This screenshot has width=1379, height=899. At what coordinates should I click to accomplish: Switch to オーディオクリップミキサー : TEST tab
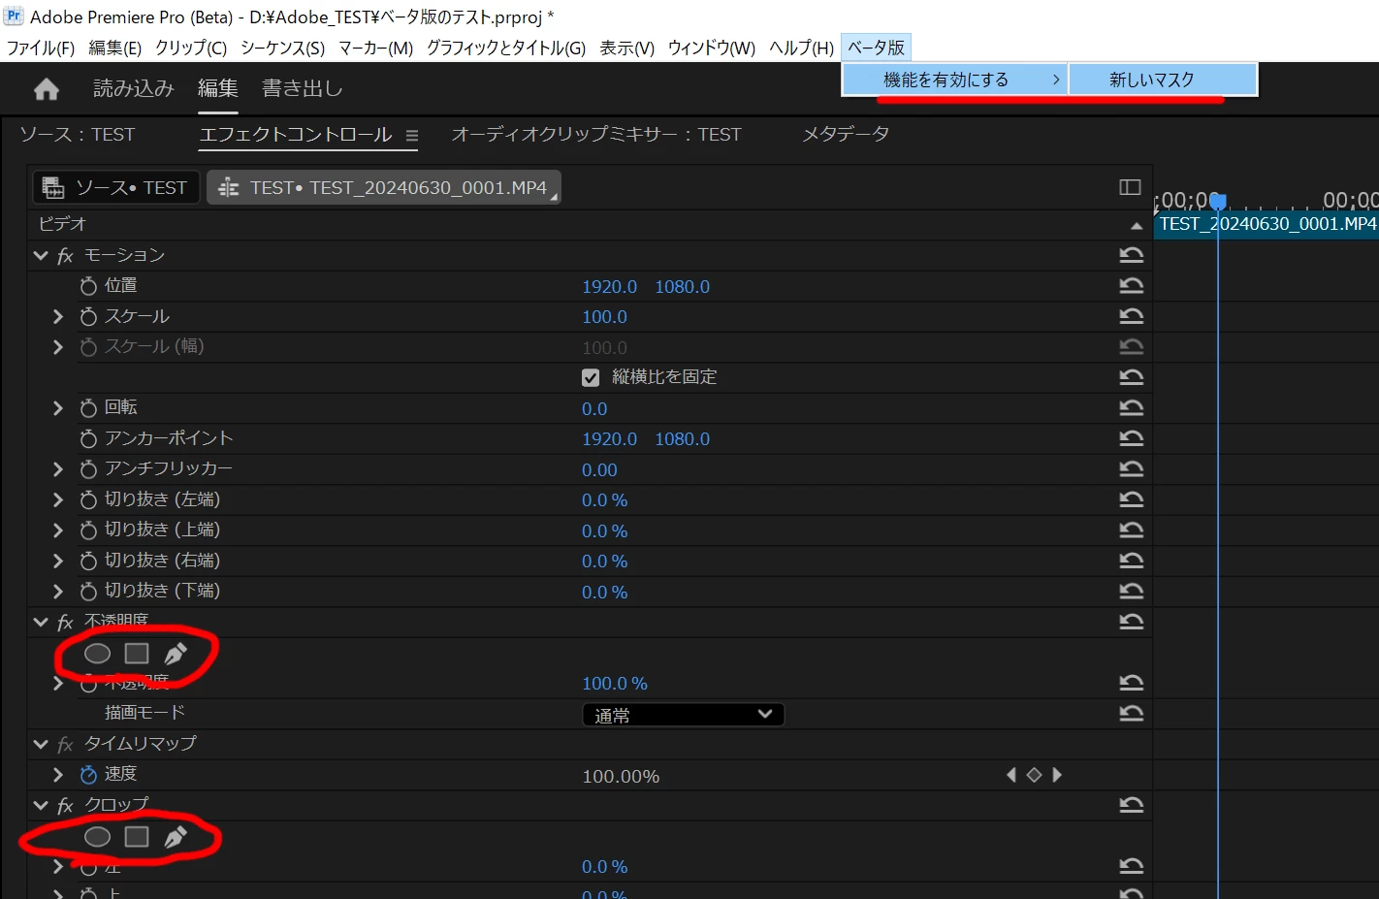595,135
